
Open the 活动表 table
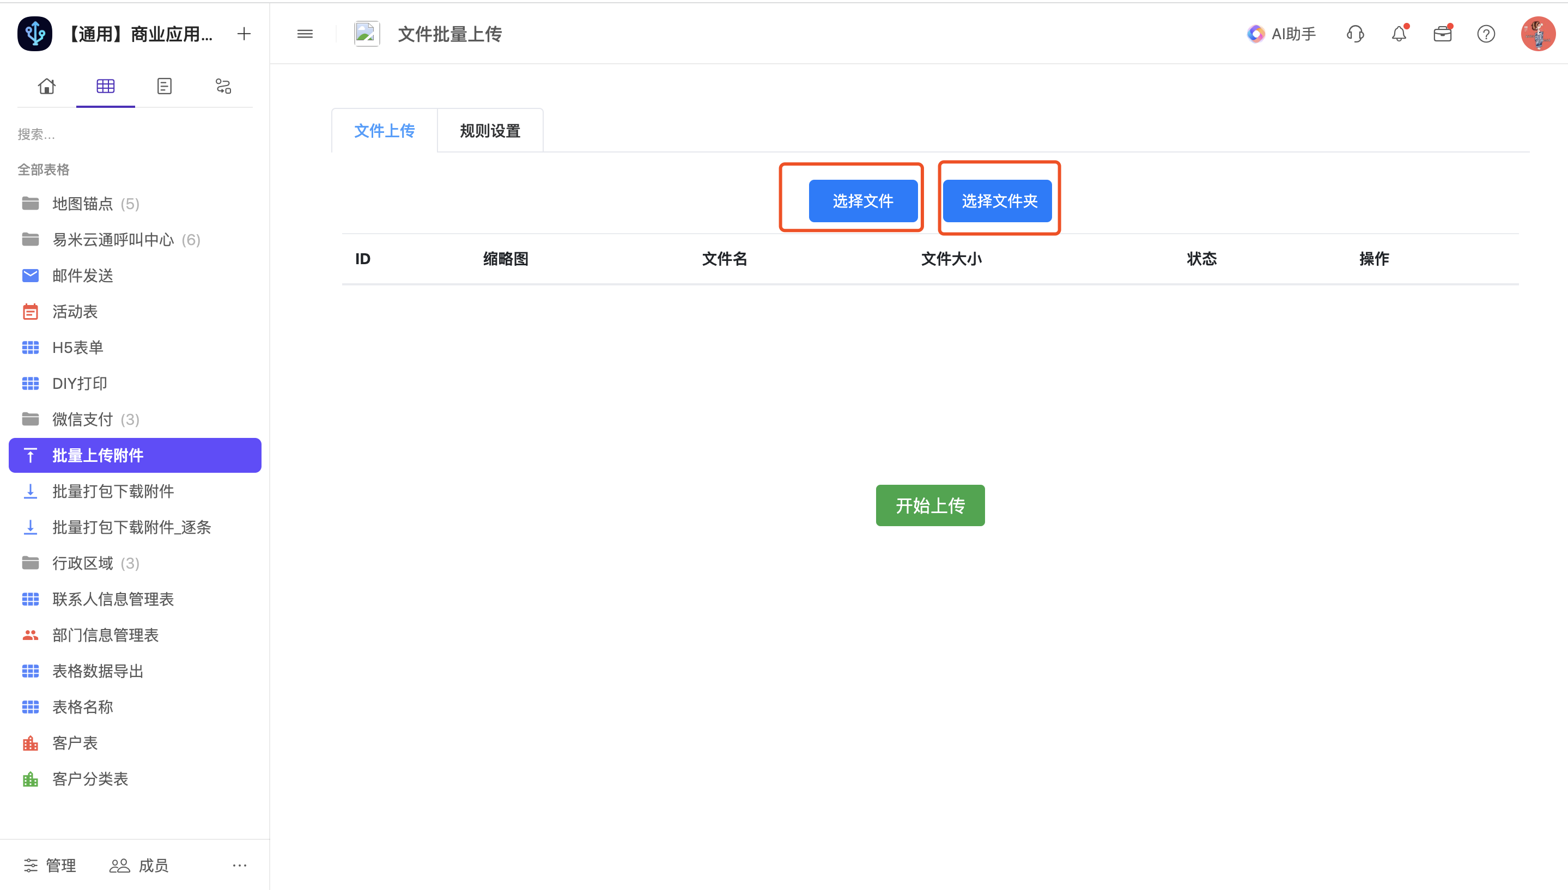click(135, 312)
